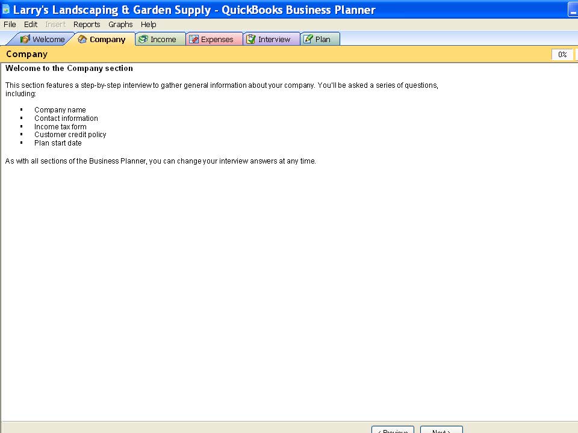
Task: Go to the Expenses tab
Action: 214,39
